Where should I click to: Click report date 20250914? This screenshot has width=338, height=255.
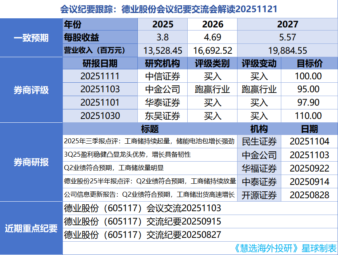(x=309, y=181)
